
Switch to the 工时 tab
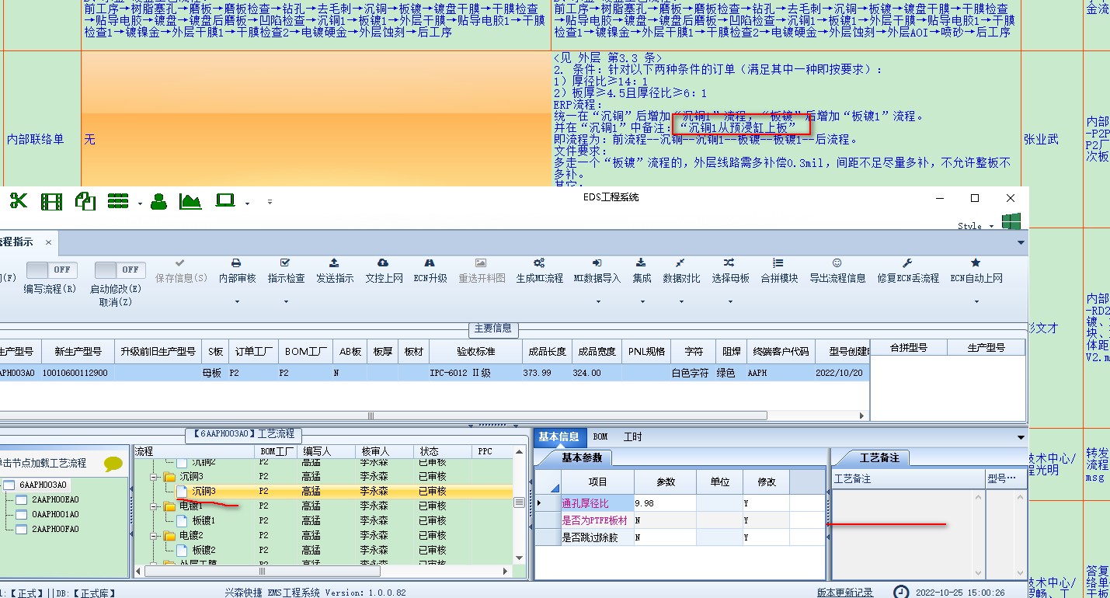[633, 437]
